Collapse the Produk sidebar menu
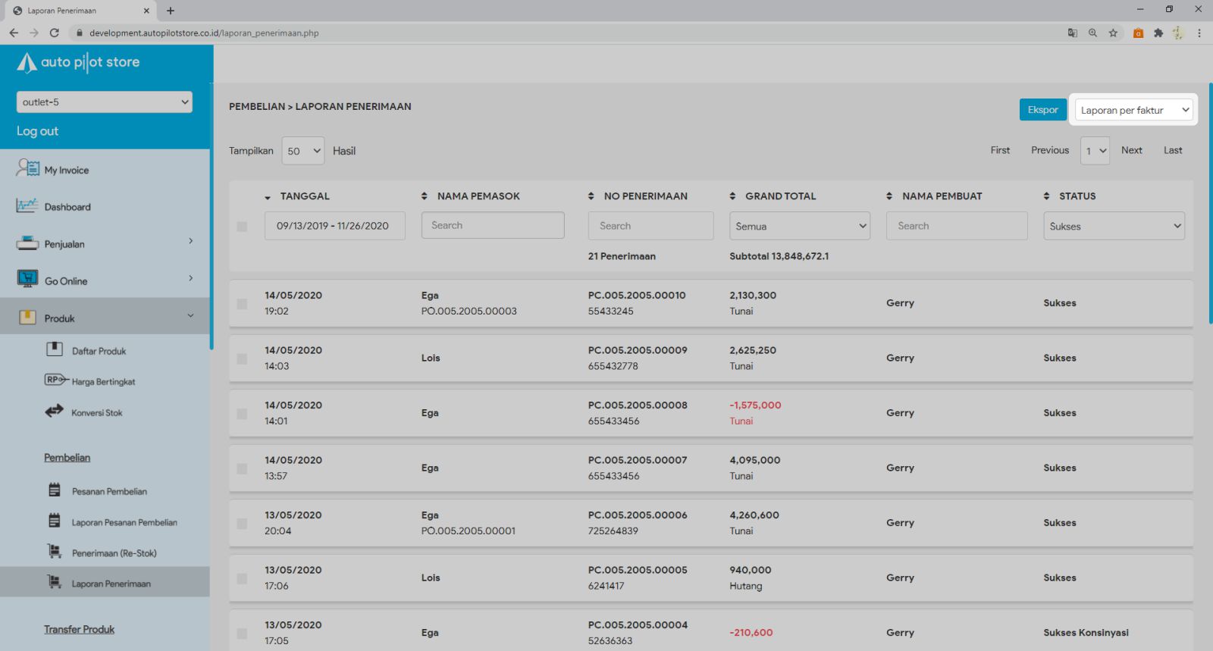 tap(190, 316)
